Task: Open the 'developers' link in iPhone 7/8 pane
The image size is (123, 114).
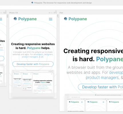Action: point(38,54)
